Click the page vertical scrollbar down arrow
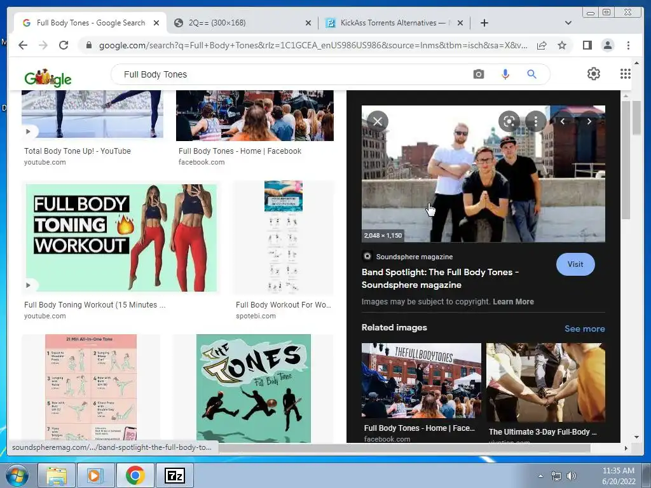This screenshot has height=488, width=651. tap(636, 437)
